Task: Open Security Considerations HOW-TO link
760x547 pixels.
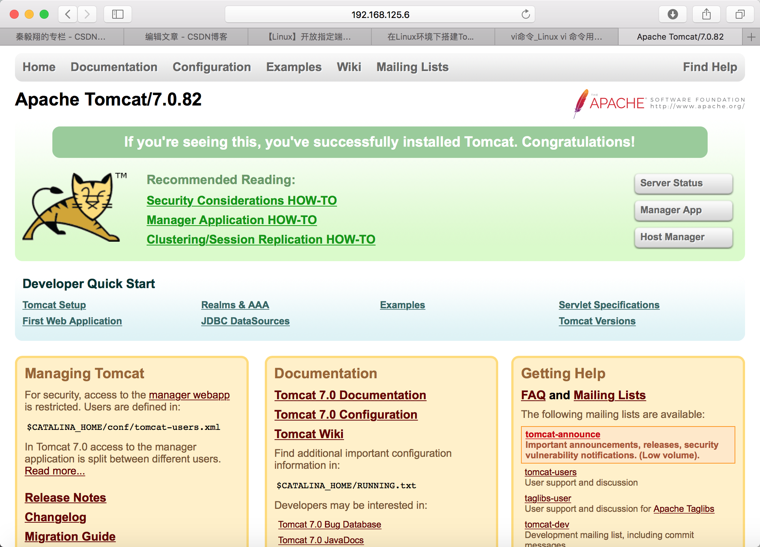Action: (242, 201)
